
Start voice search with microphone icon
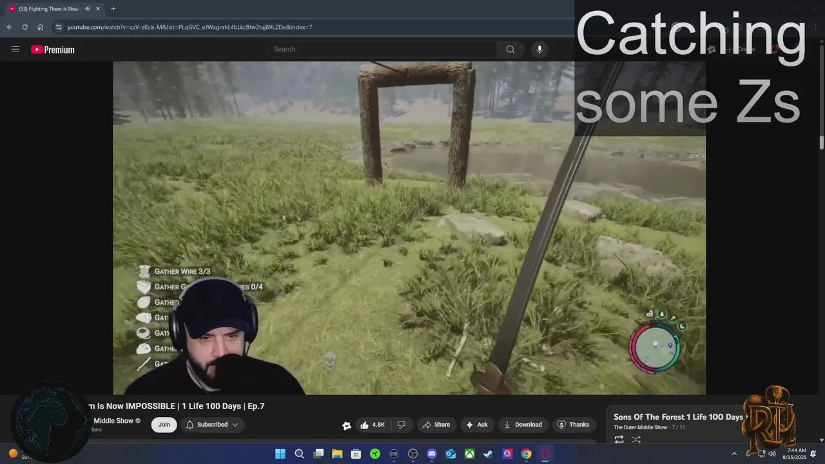point(539,49)
